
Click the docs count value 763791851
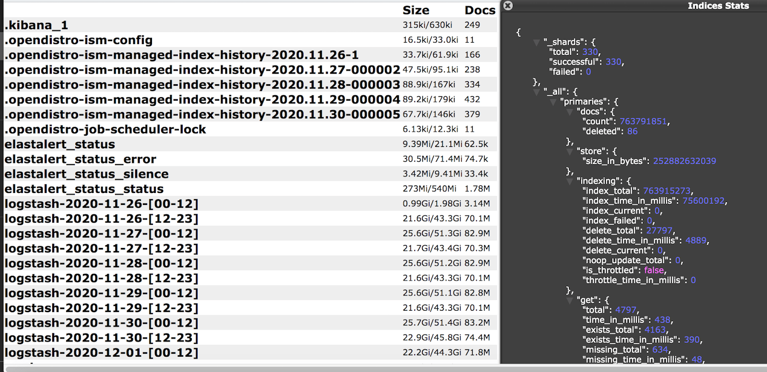tap(643, 122)
